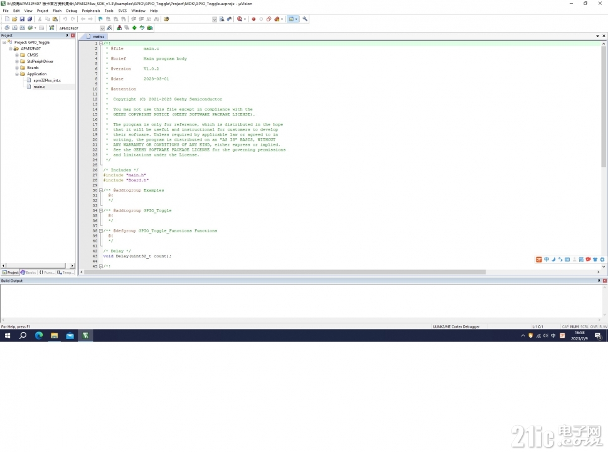Toggle simplified Chinese 简 on IME bar
The width and height of the screenshot is (608, 452).
pyautogui.click(x=581, y=259)
